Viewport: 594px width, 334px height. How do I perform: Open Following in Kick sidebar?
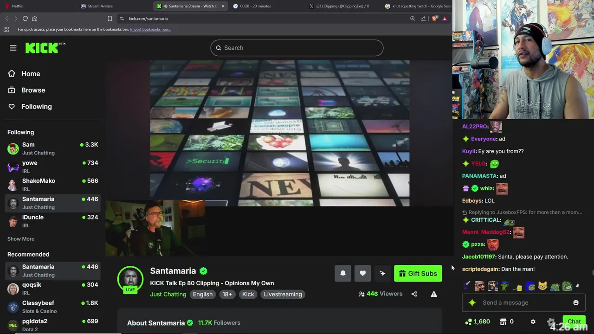(x=30, y=106)
